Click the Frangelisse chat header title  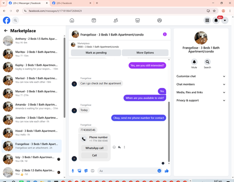(x=112, y=35)
